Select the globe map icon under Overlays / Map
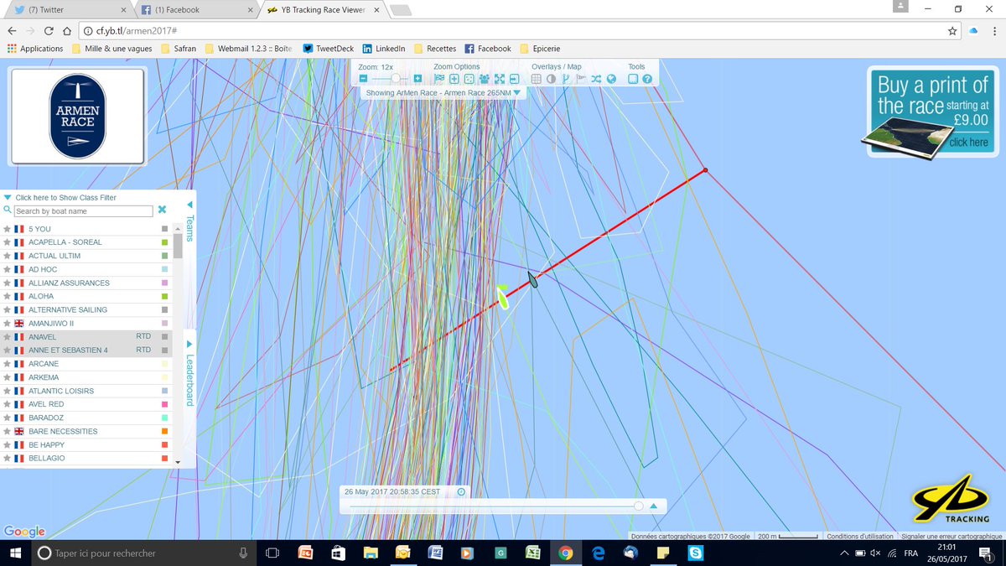This screenshot has width=1006, height=566. (611, 78)
